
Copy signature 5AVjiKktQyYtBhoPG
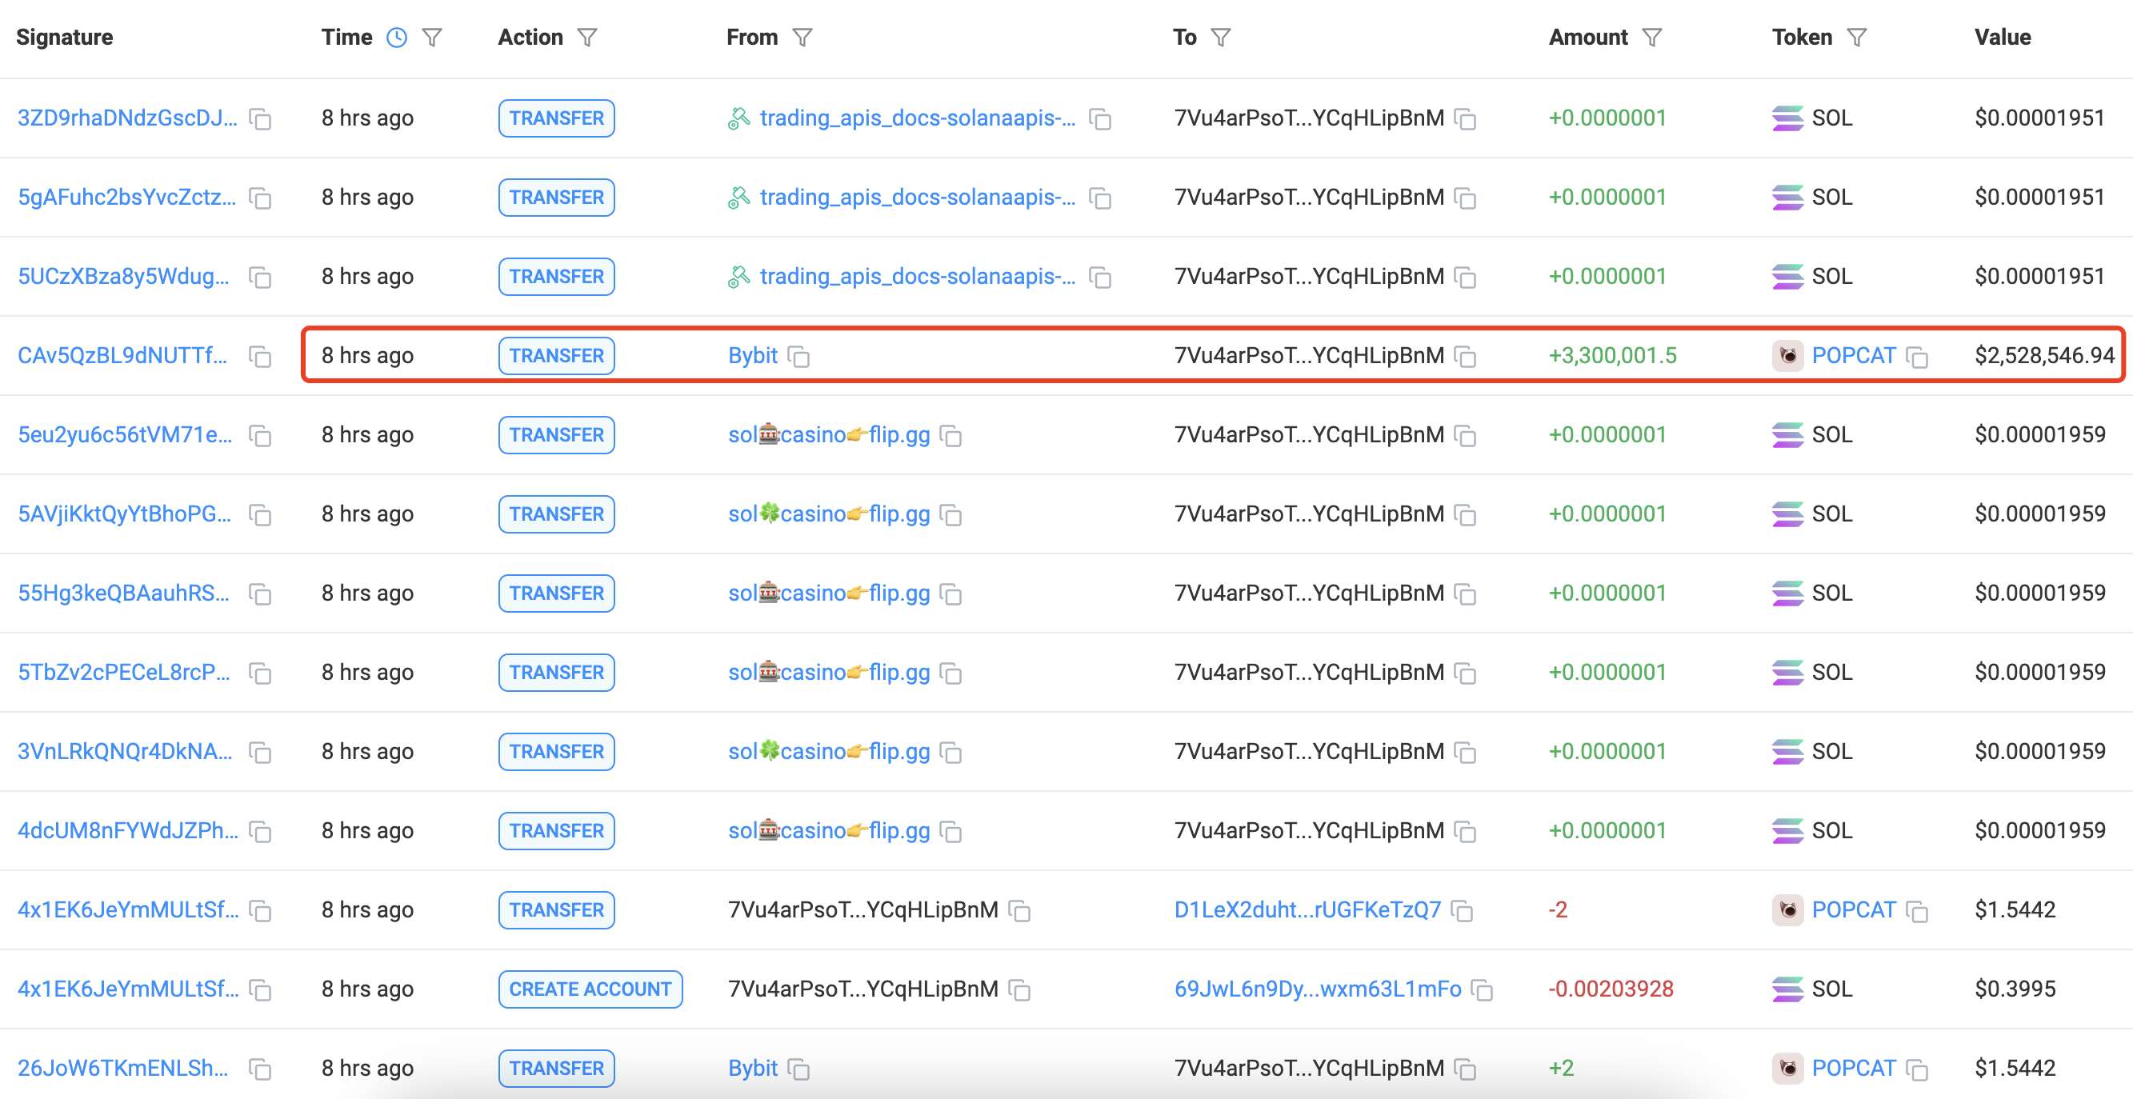coord(260,516)
